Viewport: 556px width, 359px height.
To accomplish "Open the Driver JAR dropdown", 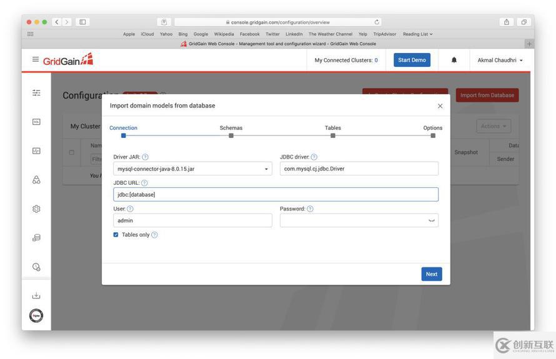I will [192, 169].
